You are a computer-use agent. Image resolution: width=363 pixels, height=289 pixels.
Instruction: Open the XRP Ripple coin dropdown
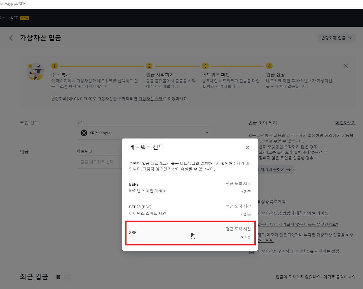click(145, 133)
